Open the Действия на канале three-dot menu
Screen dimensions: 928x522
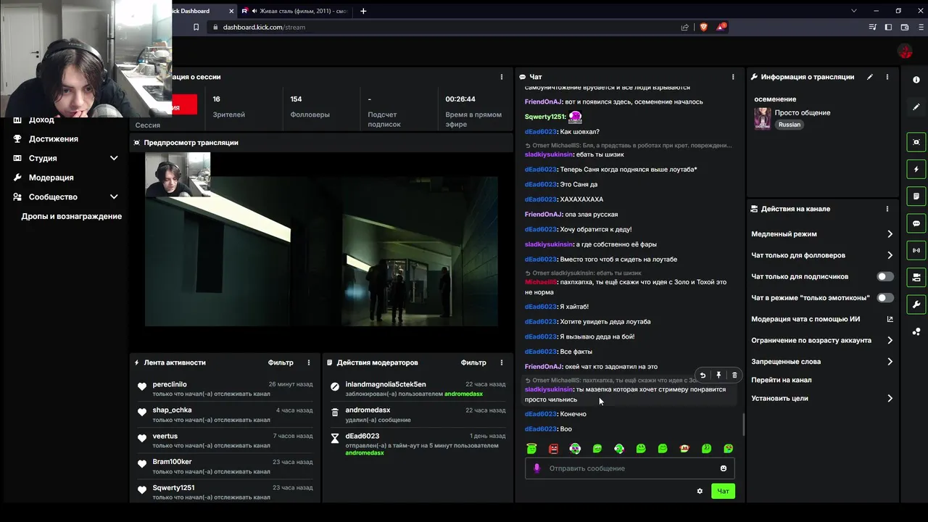click(887, 209)
